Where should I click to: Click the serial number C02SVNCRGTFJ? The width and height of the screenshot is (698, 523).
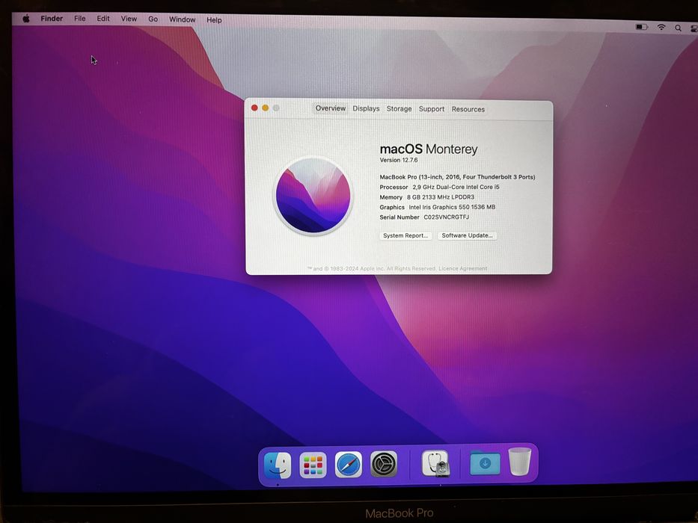446,217
